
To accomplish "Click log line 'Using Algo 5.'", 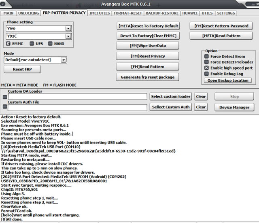I will click(x=13, y=194).
